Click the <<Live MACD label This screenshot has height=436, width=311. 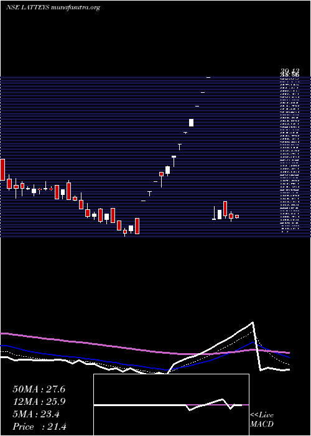tap(262, 420)
